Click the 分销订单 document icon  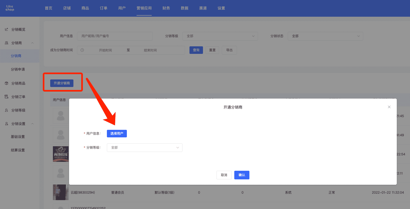6,97
